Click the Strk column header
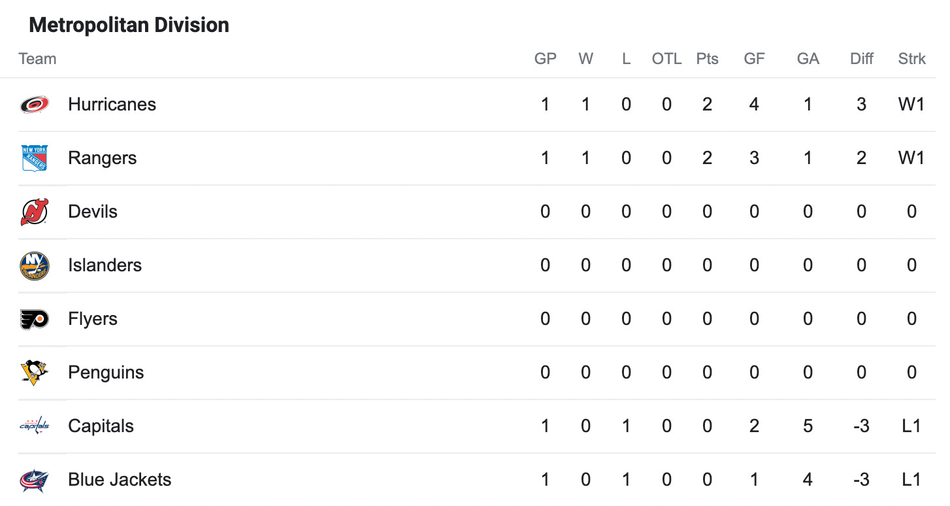Screen dimensions: 950x506 click(x=911, y=59)
